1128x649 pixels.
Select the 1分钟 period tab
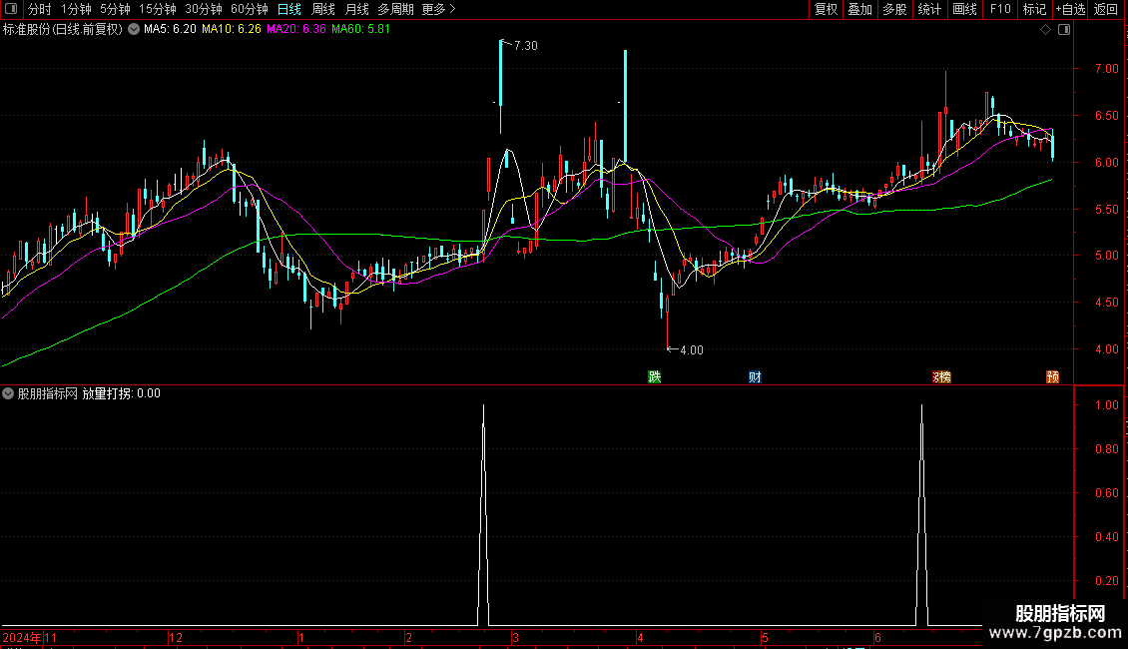coord(76,9)
